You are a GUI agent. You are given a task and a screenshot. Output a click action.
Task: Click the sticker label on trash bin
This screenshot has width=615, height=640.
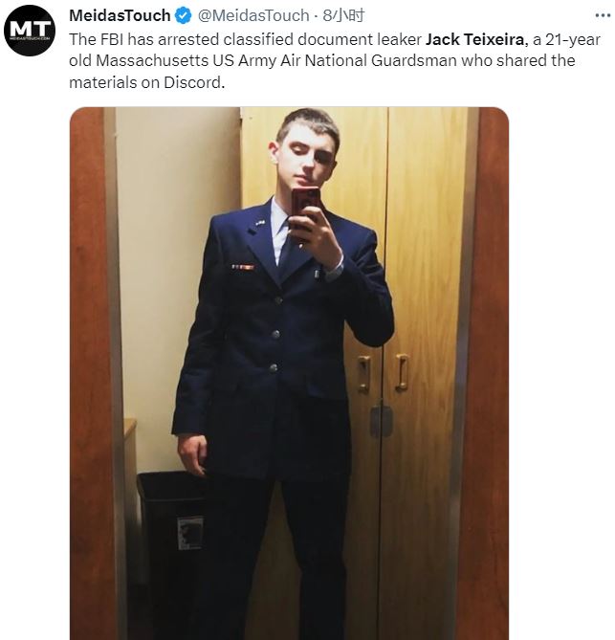point(189,532)
